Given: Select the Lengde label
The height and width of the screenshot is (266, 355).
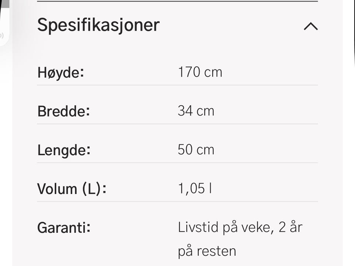Looking at the screenshot, I should click(63, 150).
